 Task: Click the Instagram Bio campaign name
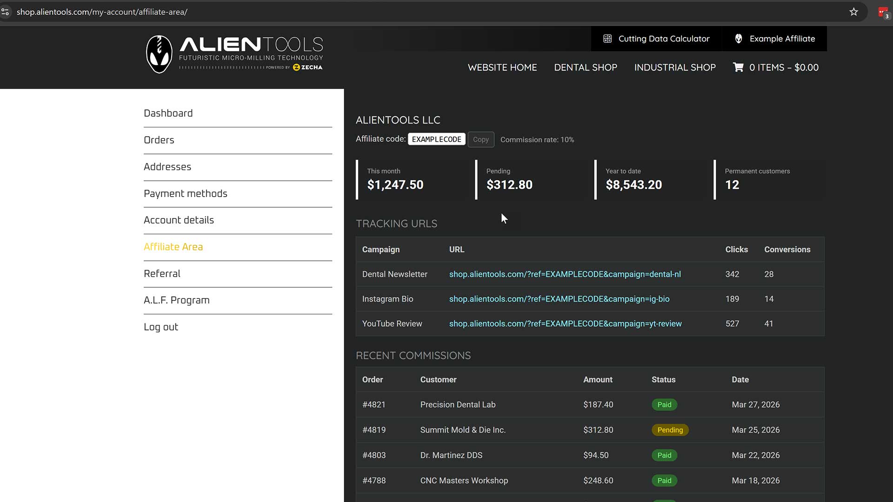(x=387, y=299)
